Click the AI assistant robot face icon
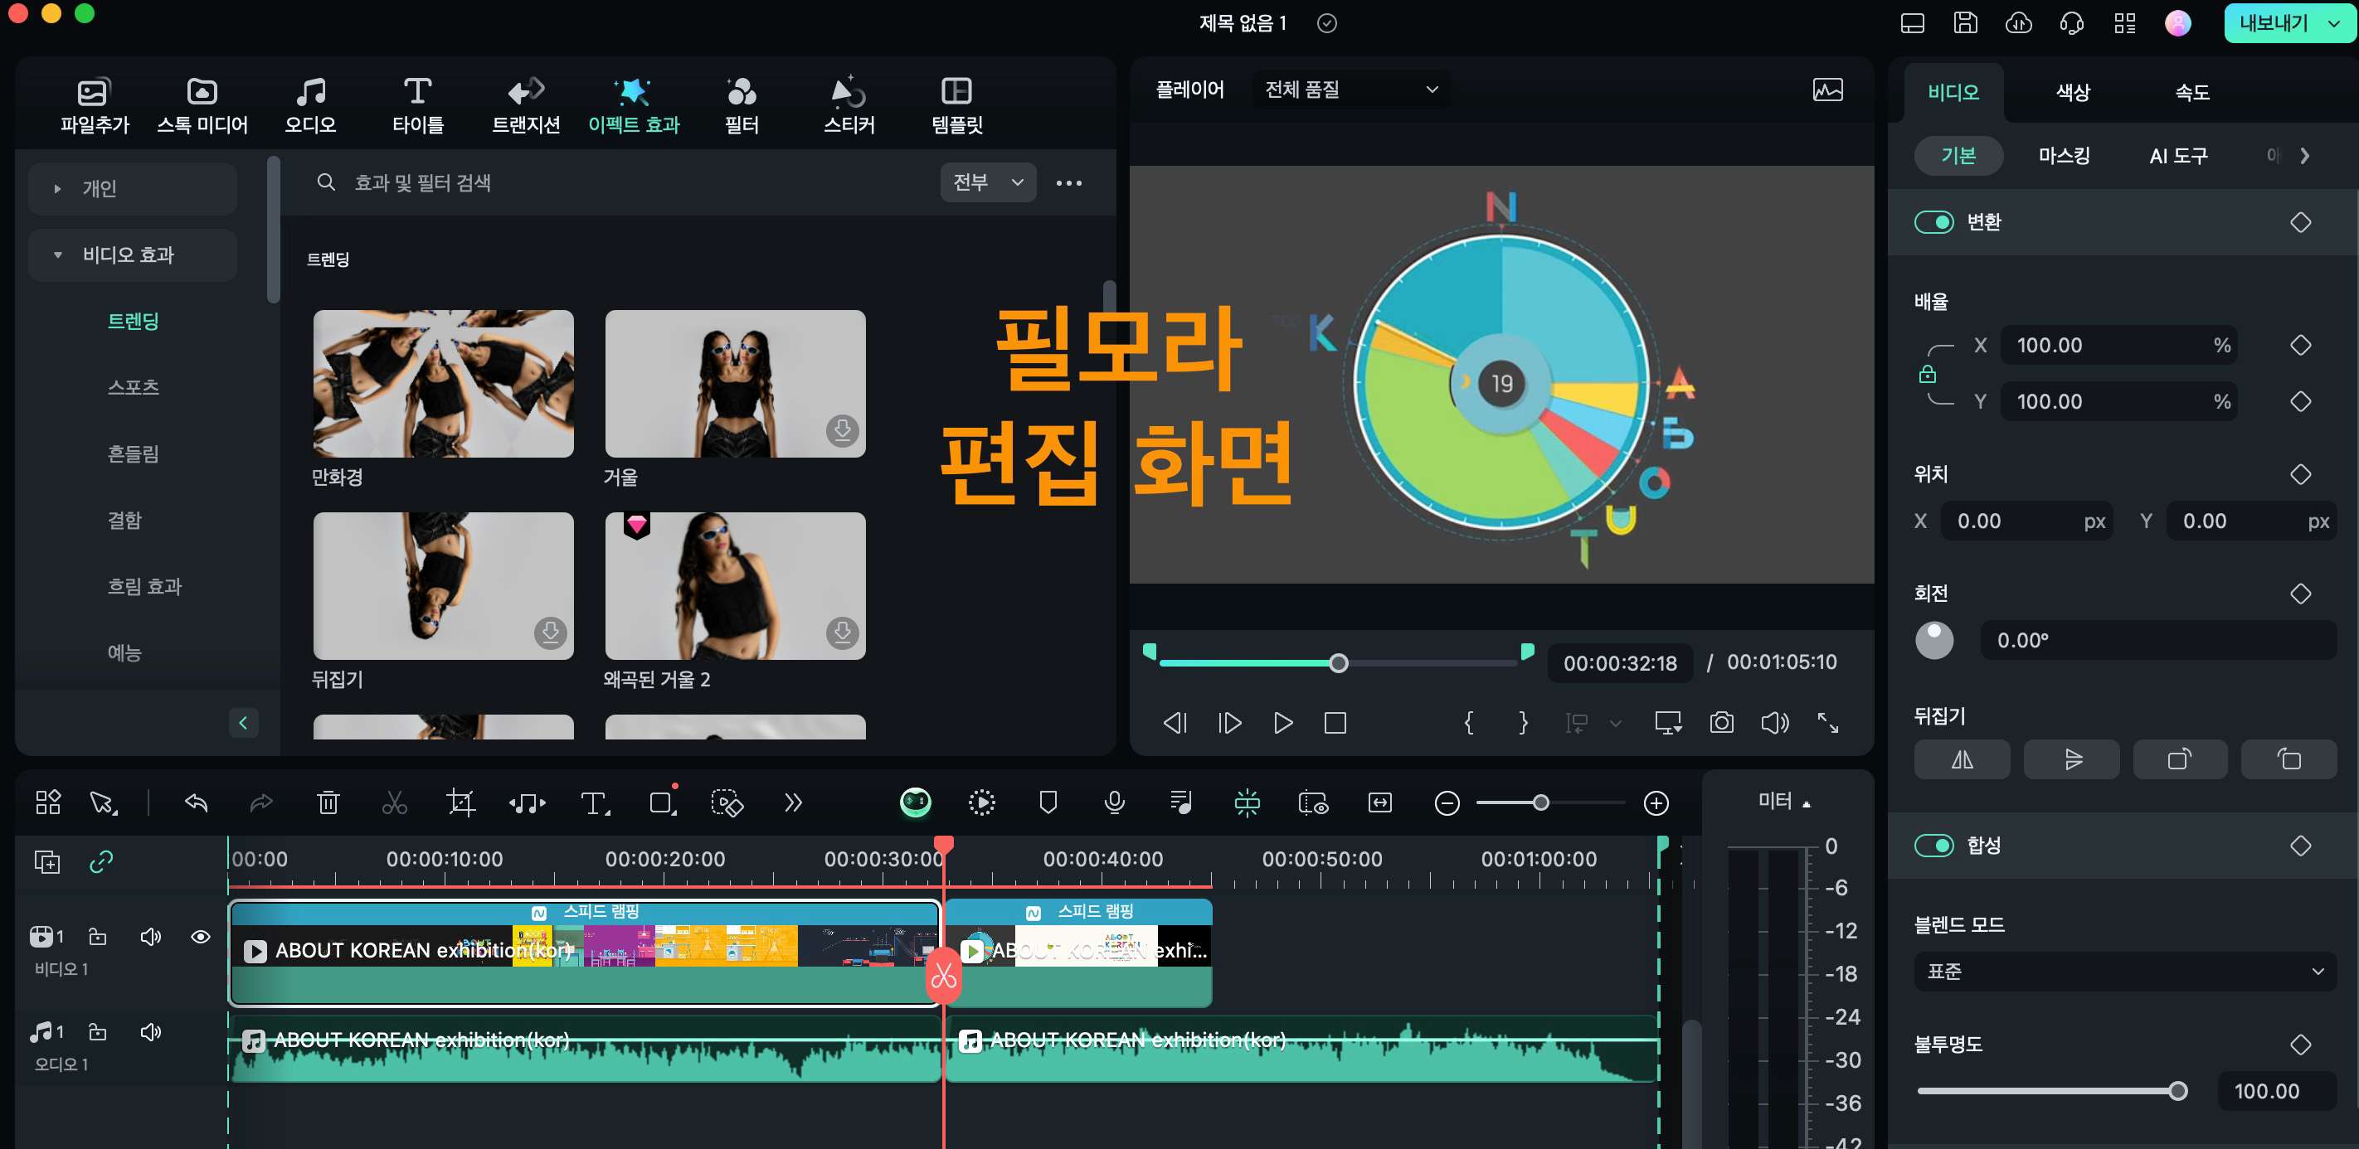Screen dimensions: 2359x1149 [916, 803]
